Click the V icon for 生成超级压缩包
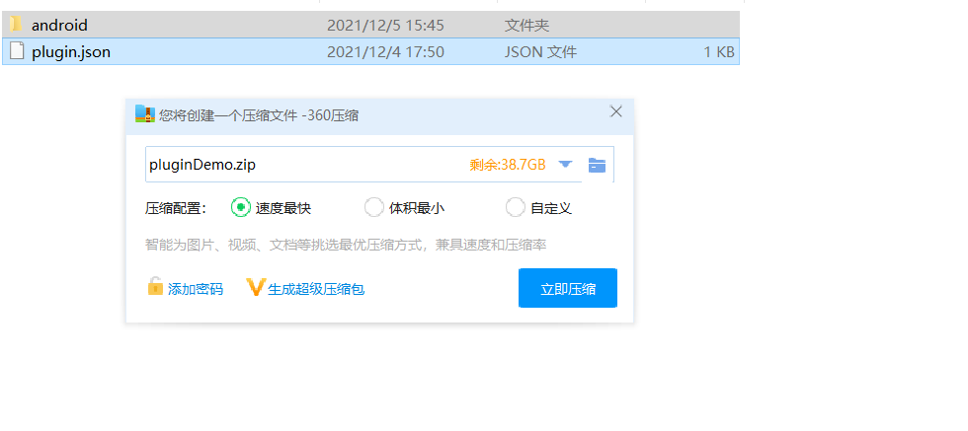This screenshot has width=968, height=431. [255, 287]
